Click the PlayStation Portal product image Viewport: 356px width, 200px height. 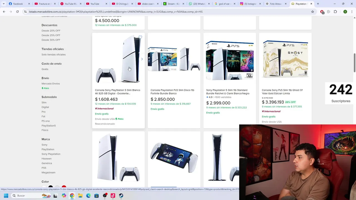pyautogui.click(x=174, y=157)
